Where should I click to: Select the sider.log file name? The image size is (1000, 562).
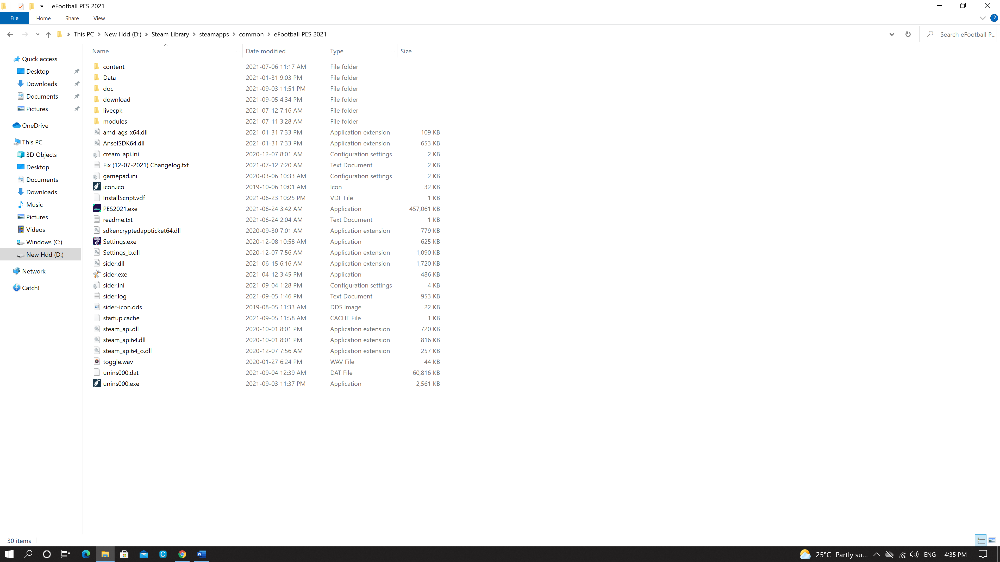115,296
